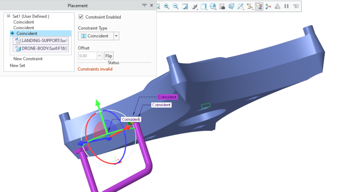Viewport: 341px width, 192px height.
Task: Select the Zoom Out magnifier tool
Action: point(176,6)
